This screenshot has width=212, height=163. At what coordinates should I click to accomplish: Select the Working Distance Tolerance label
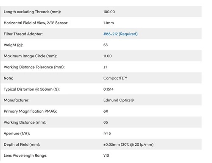pyautogui.click(x=34, y=67)
